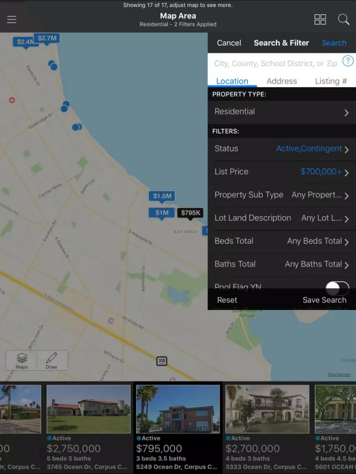
Task: Select the $2.7M map pin
Action: 47,38
